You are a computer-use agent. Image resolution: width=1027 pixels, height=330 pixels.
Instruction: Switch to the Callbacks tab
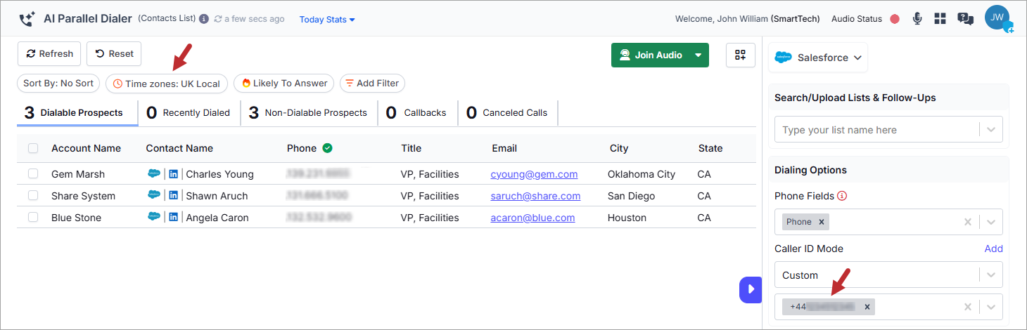[x=416, y=112]
